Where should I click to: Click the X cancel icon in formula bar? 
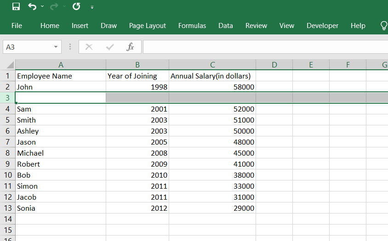pyautogui.click(x=89, y=47)
